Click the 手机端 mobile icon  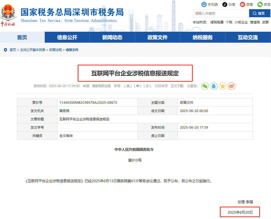coord(204,4)
